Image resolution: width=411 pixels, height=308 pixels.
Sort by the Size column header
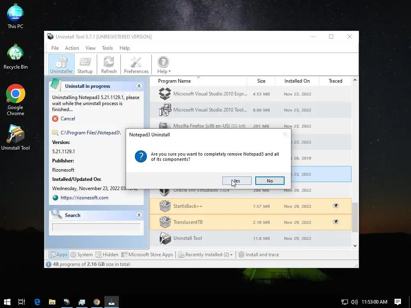261,81
